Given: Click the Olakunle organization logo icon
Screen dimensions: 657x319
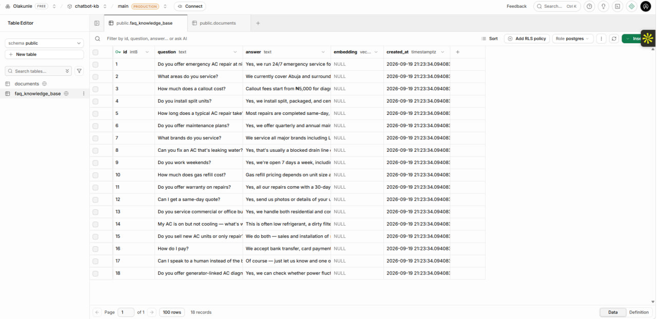Looking at the screenshot, I should point(8,6).
